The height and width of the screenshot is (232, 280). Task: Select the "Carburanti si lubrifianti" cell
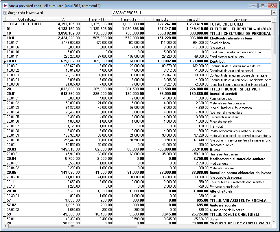point(240,117)
